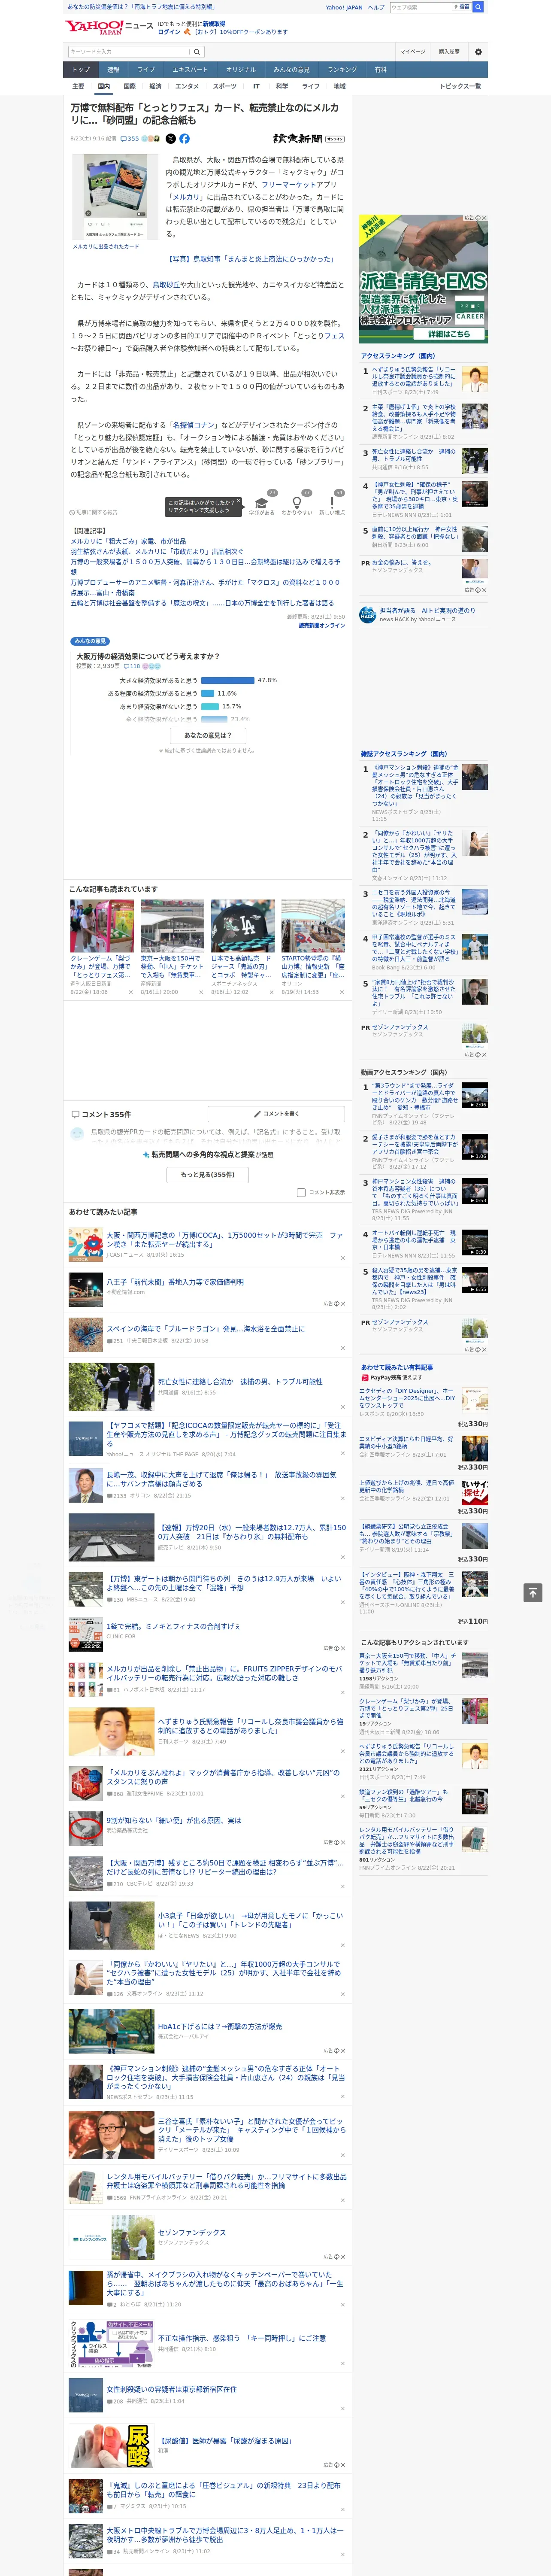Select the 国際 category
This screenshot has width=551, height=2576.
[x=129, y=86]
